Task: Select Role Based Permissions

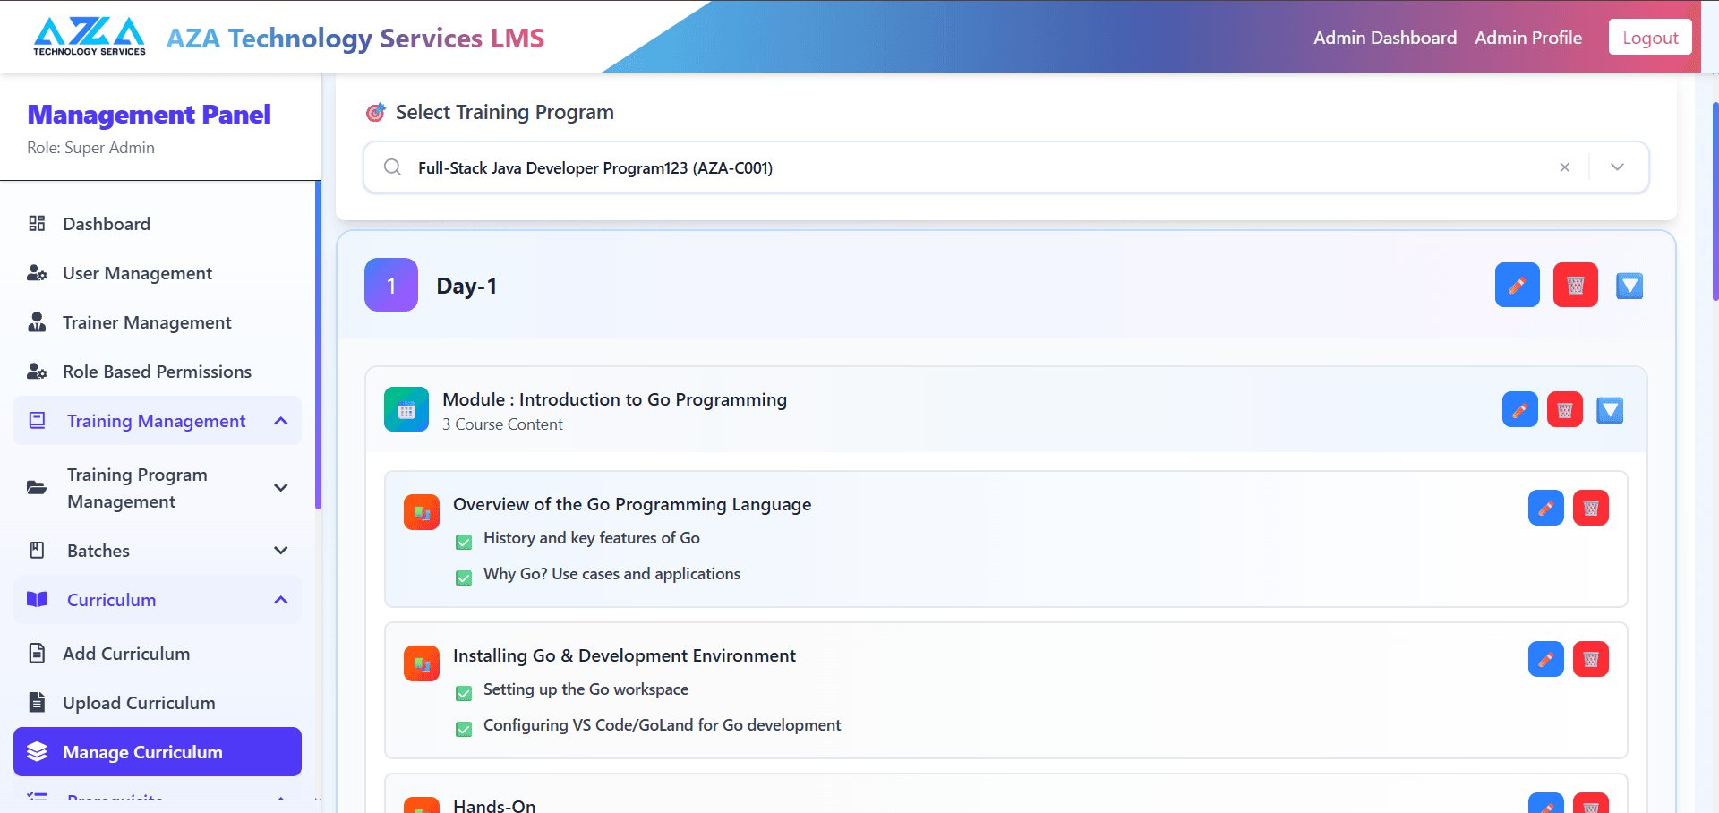Action: [x=157, y=372]
